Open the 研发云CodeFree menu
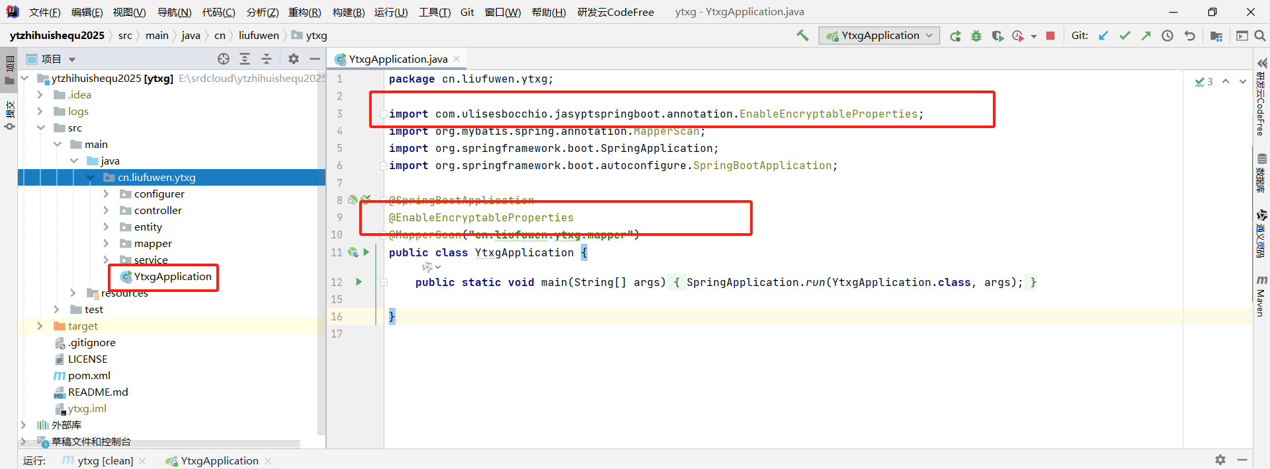Viewport: 1270px width, 469px height. click(x=615, y=12)
